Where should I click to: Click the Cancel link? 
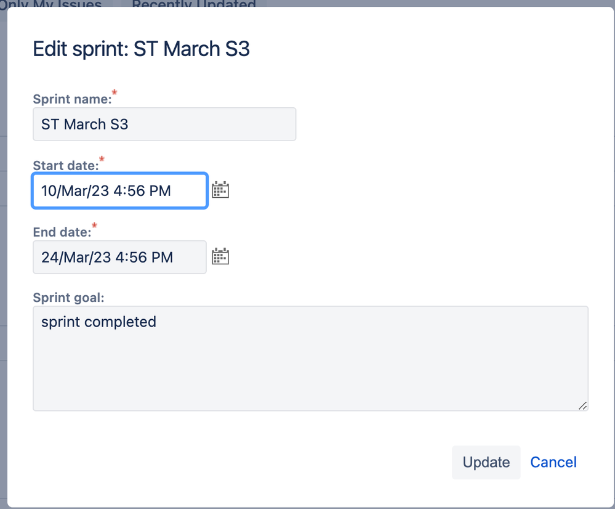click(x=552, y=462)
